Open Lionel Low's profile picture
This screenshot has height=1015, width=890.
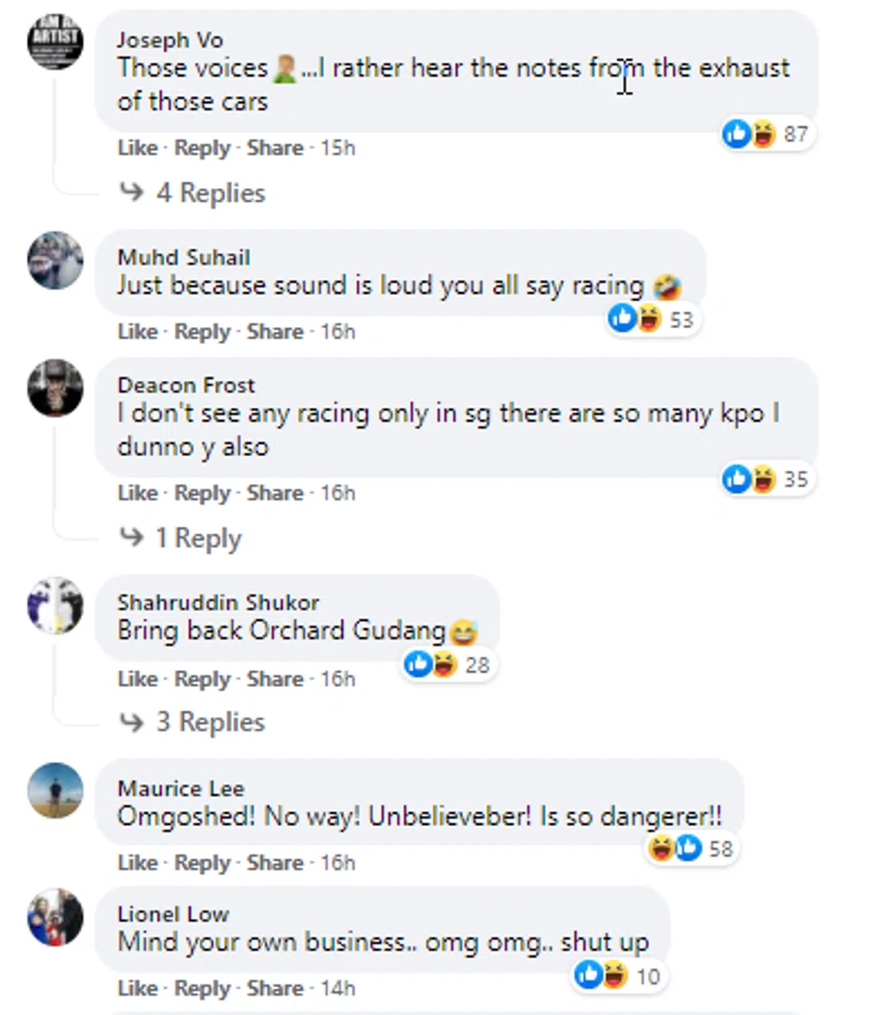(56, 918)
